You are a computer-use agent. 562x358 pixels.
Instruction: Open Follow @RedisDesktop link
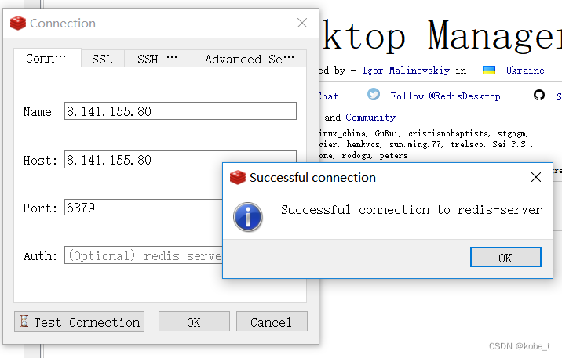pyautogui.click(x=445, y=96)
